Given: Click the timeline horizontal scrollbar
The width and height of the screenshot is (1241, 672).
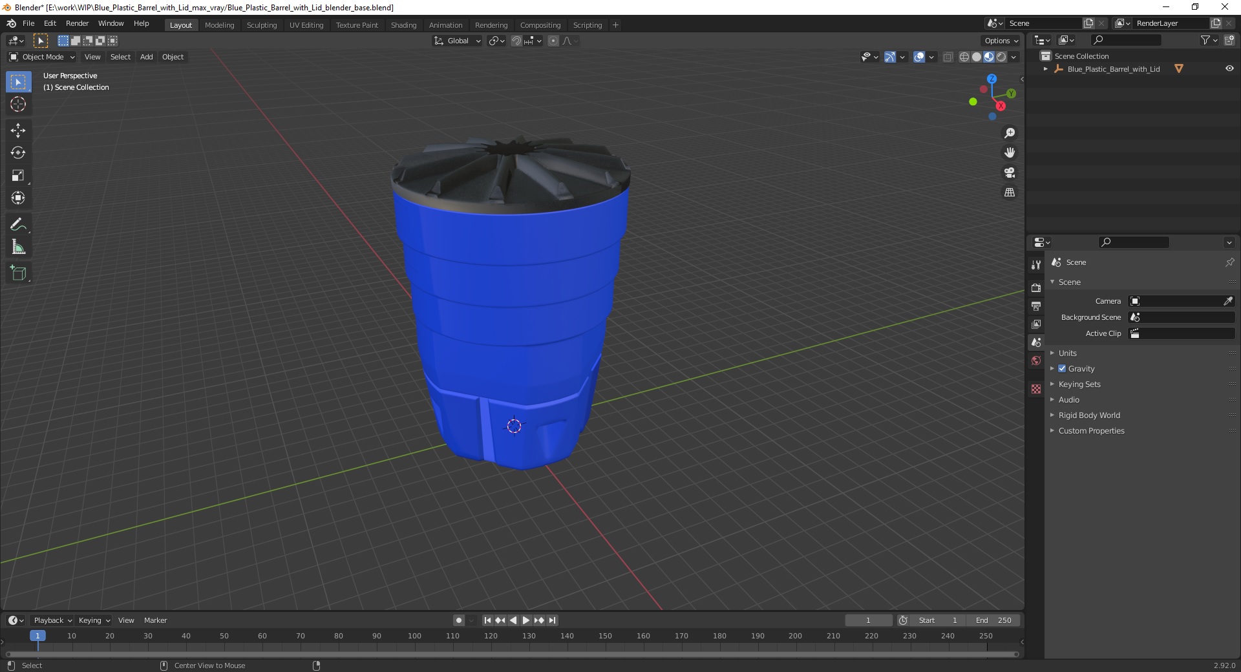Looking at the screenshot, I should click(512, 654).
